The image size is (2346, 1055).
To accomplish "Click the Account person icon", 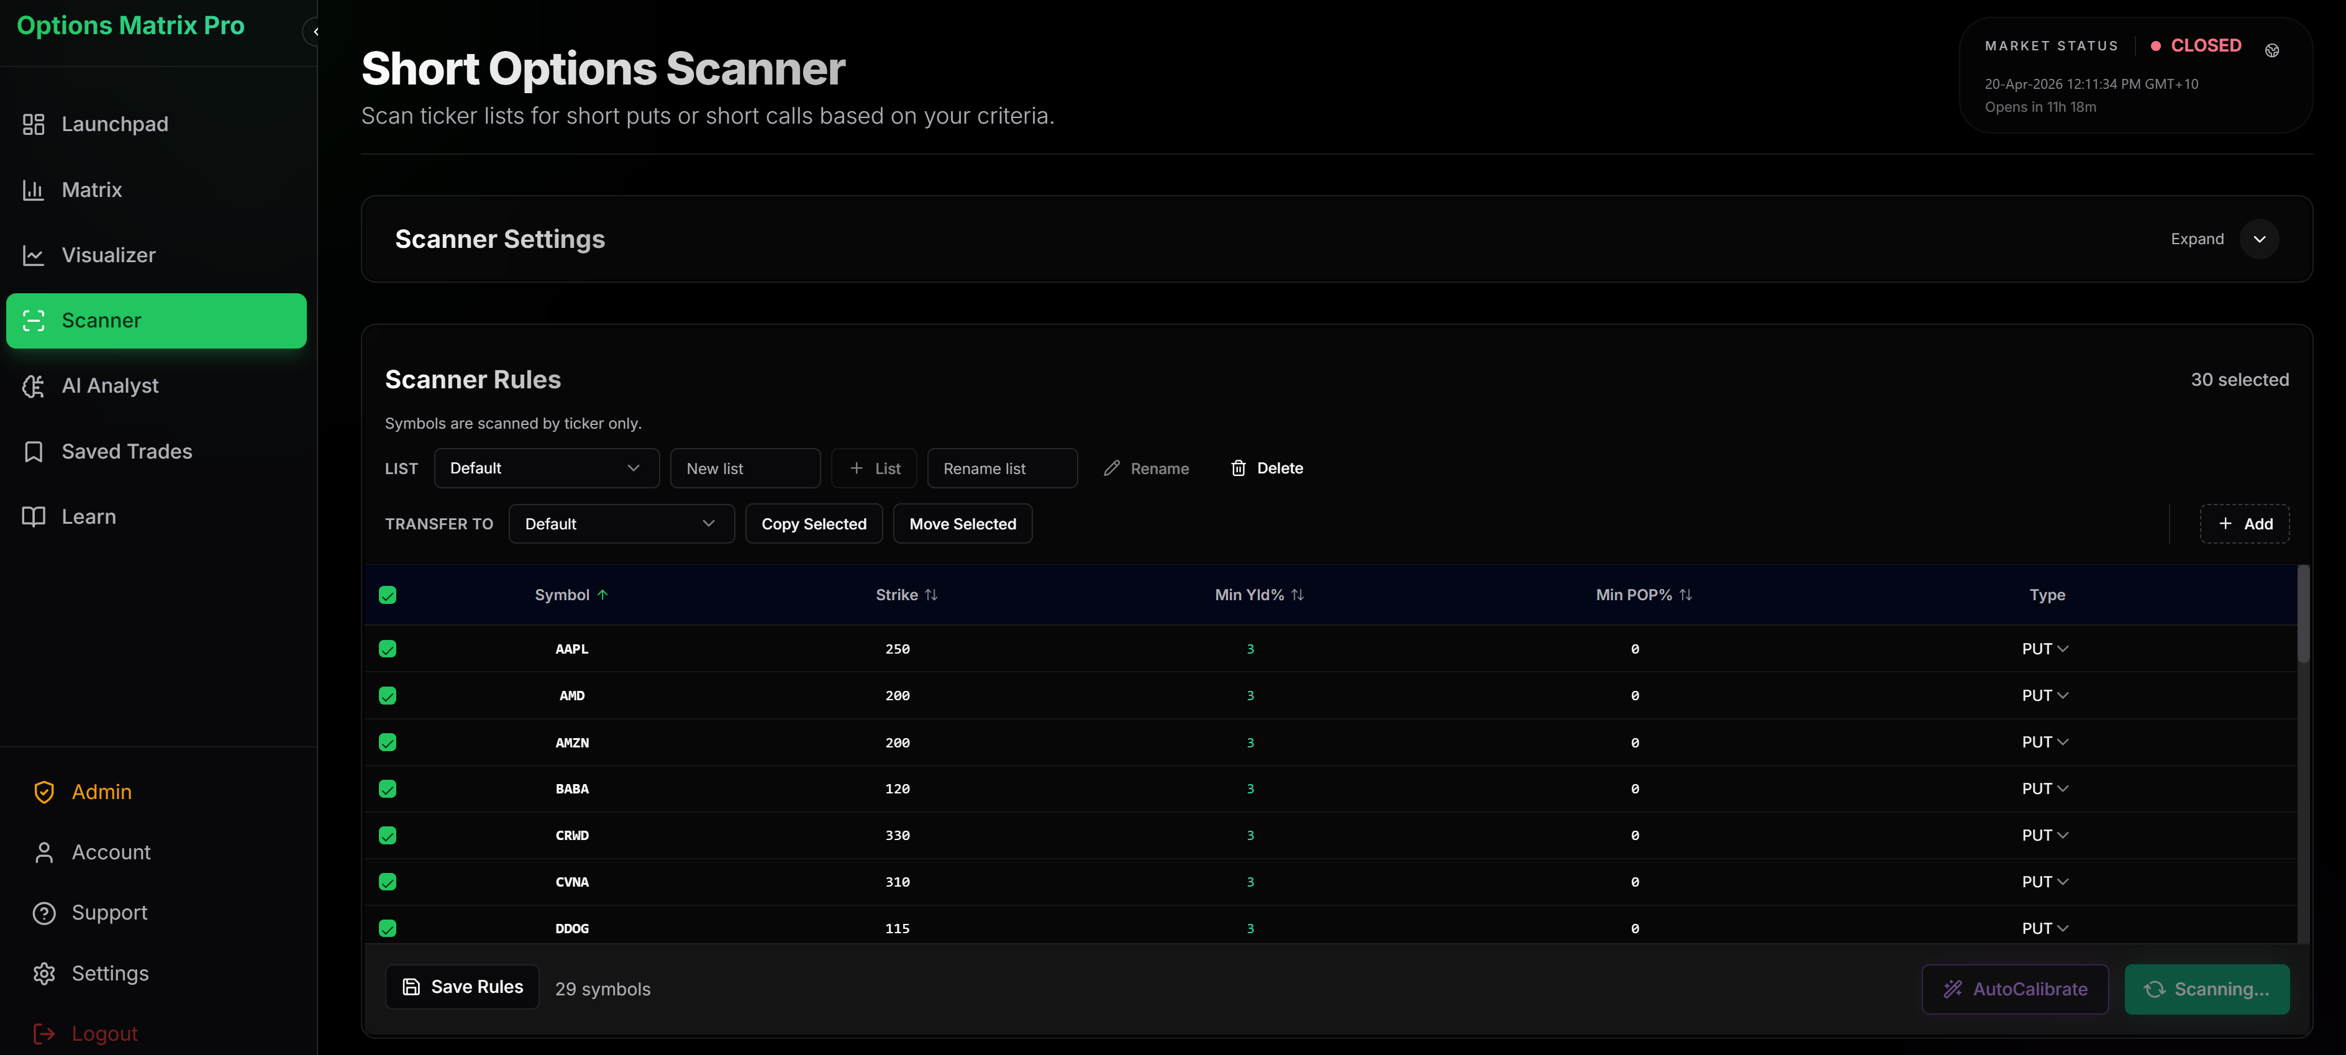I will [43, 852].
